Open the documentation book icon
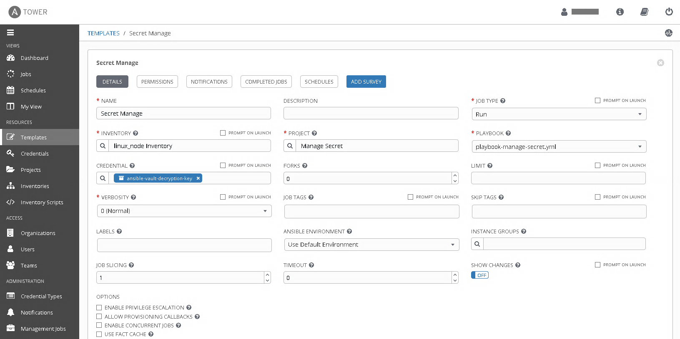The image size is (680, 339). coord(644,12)
